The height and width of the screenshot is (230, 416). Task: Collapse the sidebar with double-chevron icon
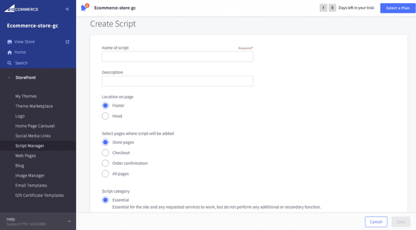pyautogui.click(x=67, y=9)
